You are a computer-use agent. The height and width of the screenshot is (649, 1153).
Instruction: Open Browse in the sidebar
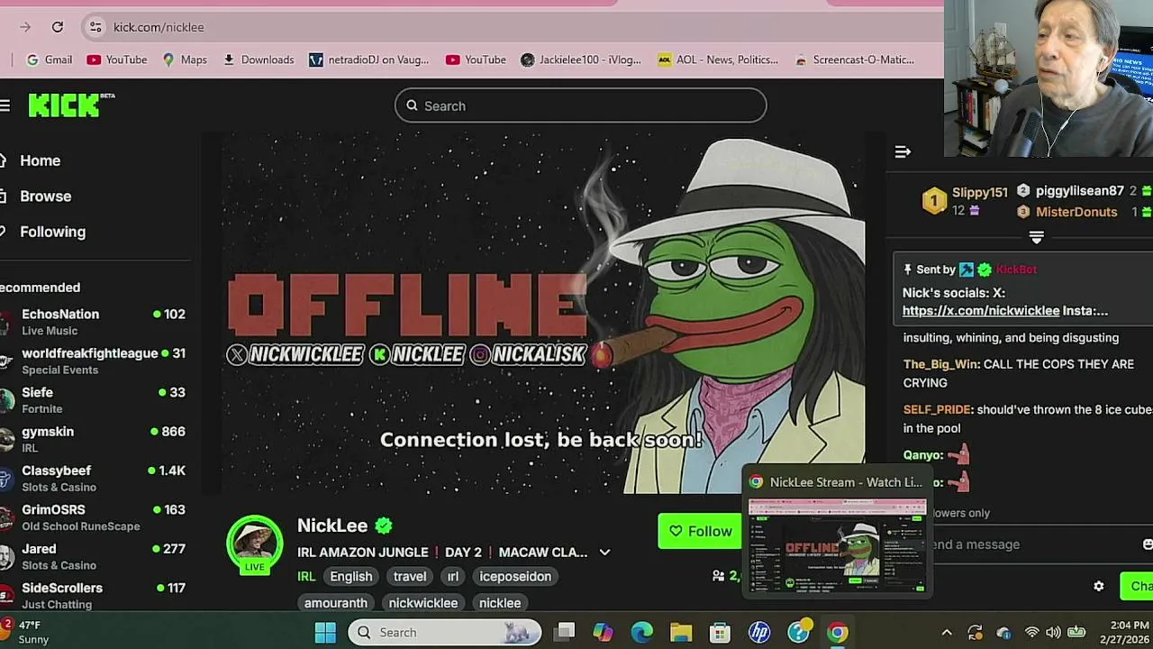click(45, 196)
